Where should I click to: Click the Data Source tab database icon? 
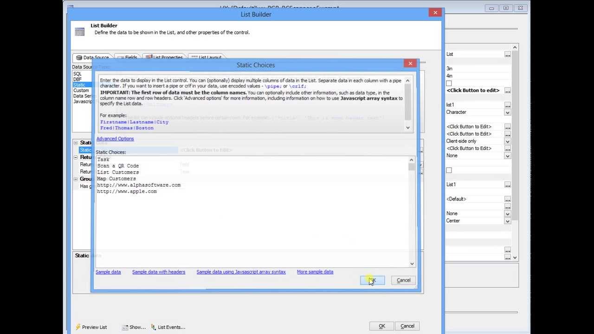(x=79, y=58)
